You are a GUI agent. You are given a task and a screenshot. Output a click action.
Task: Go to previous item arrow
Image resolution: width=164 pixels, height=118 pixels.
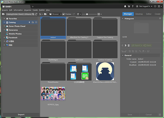tap(122, 46)
